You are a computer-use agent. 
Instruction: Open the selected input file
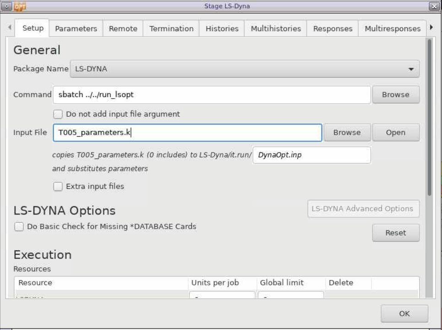396,132
